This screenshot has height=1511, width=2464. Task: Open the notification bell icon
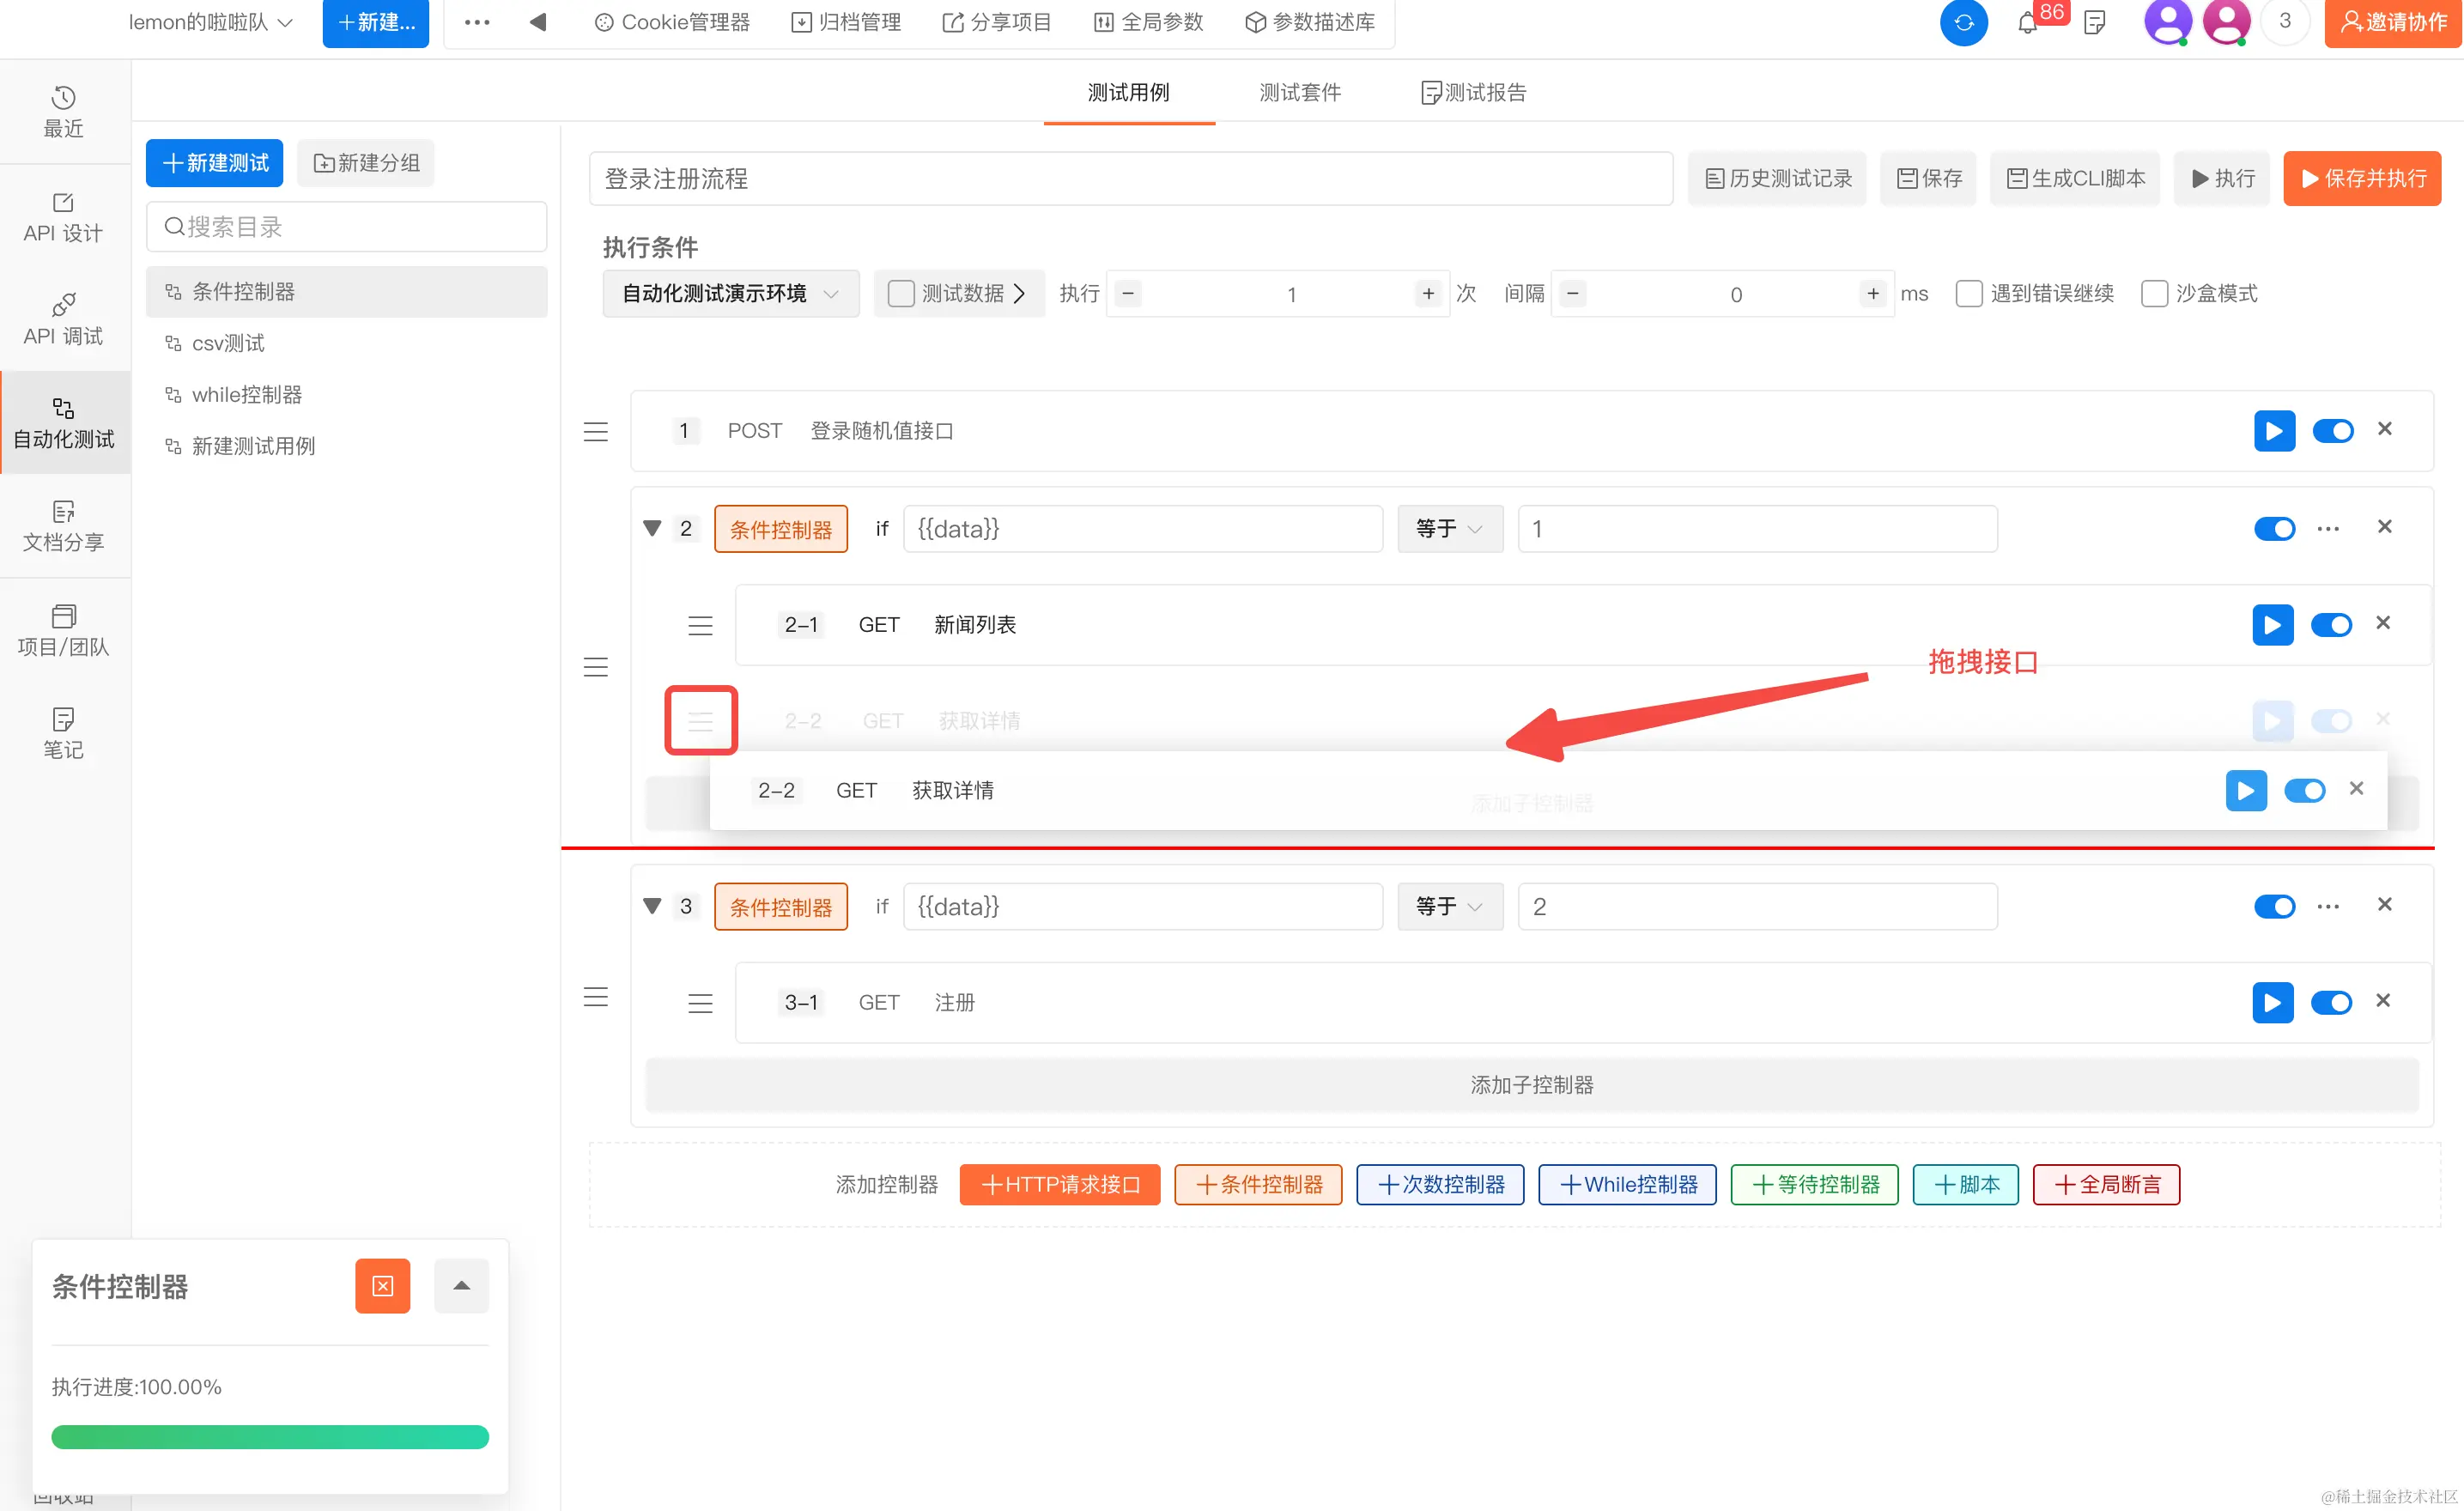point(2027,22)
